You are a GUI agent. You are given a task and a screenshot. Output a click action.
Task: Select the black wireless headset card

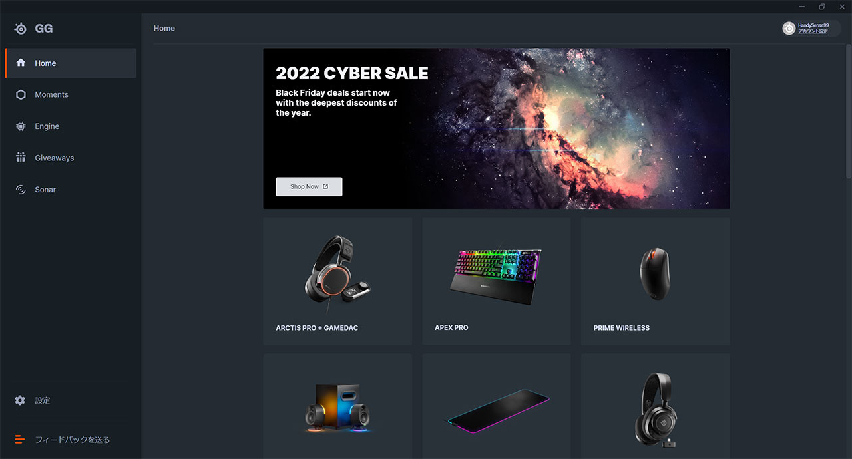pyautogui.click(x=656, y=406)
